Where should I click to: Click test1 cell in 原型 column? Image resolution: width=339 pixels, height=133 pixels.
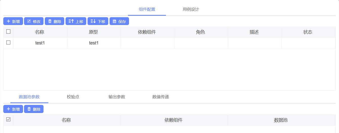[x=94, y=43]
